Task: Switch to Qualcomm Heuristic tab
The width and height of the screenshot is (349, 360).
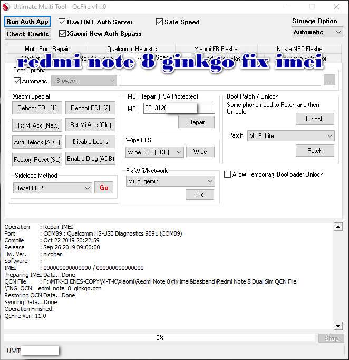Action: (x=132, y=49)
